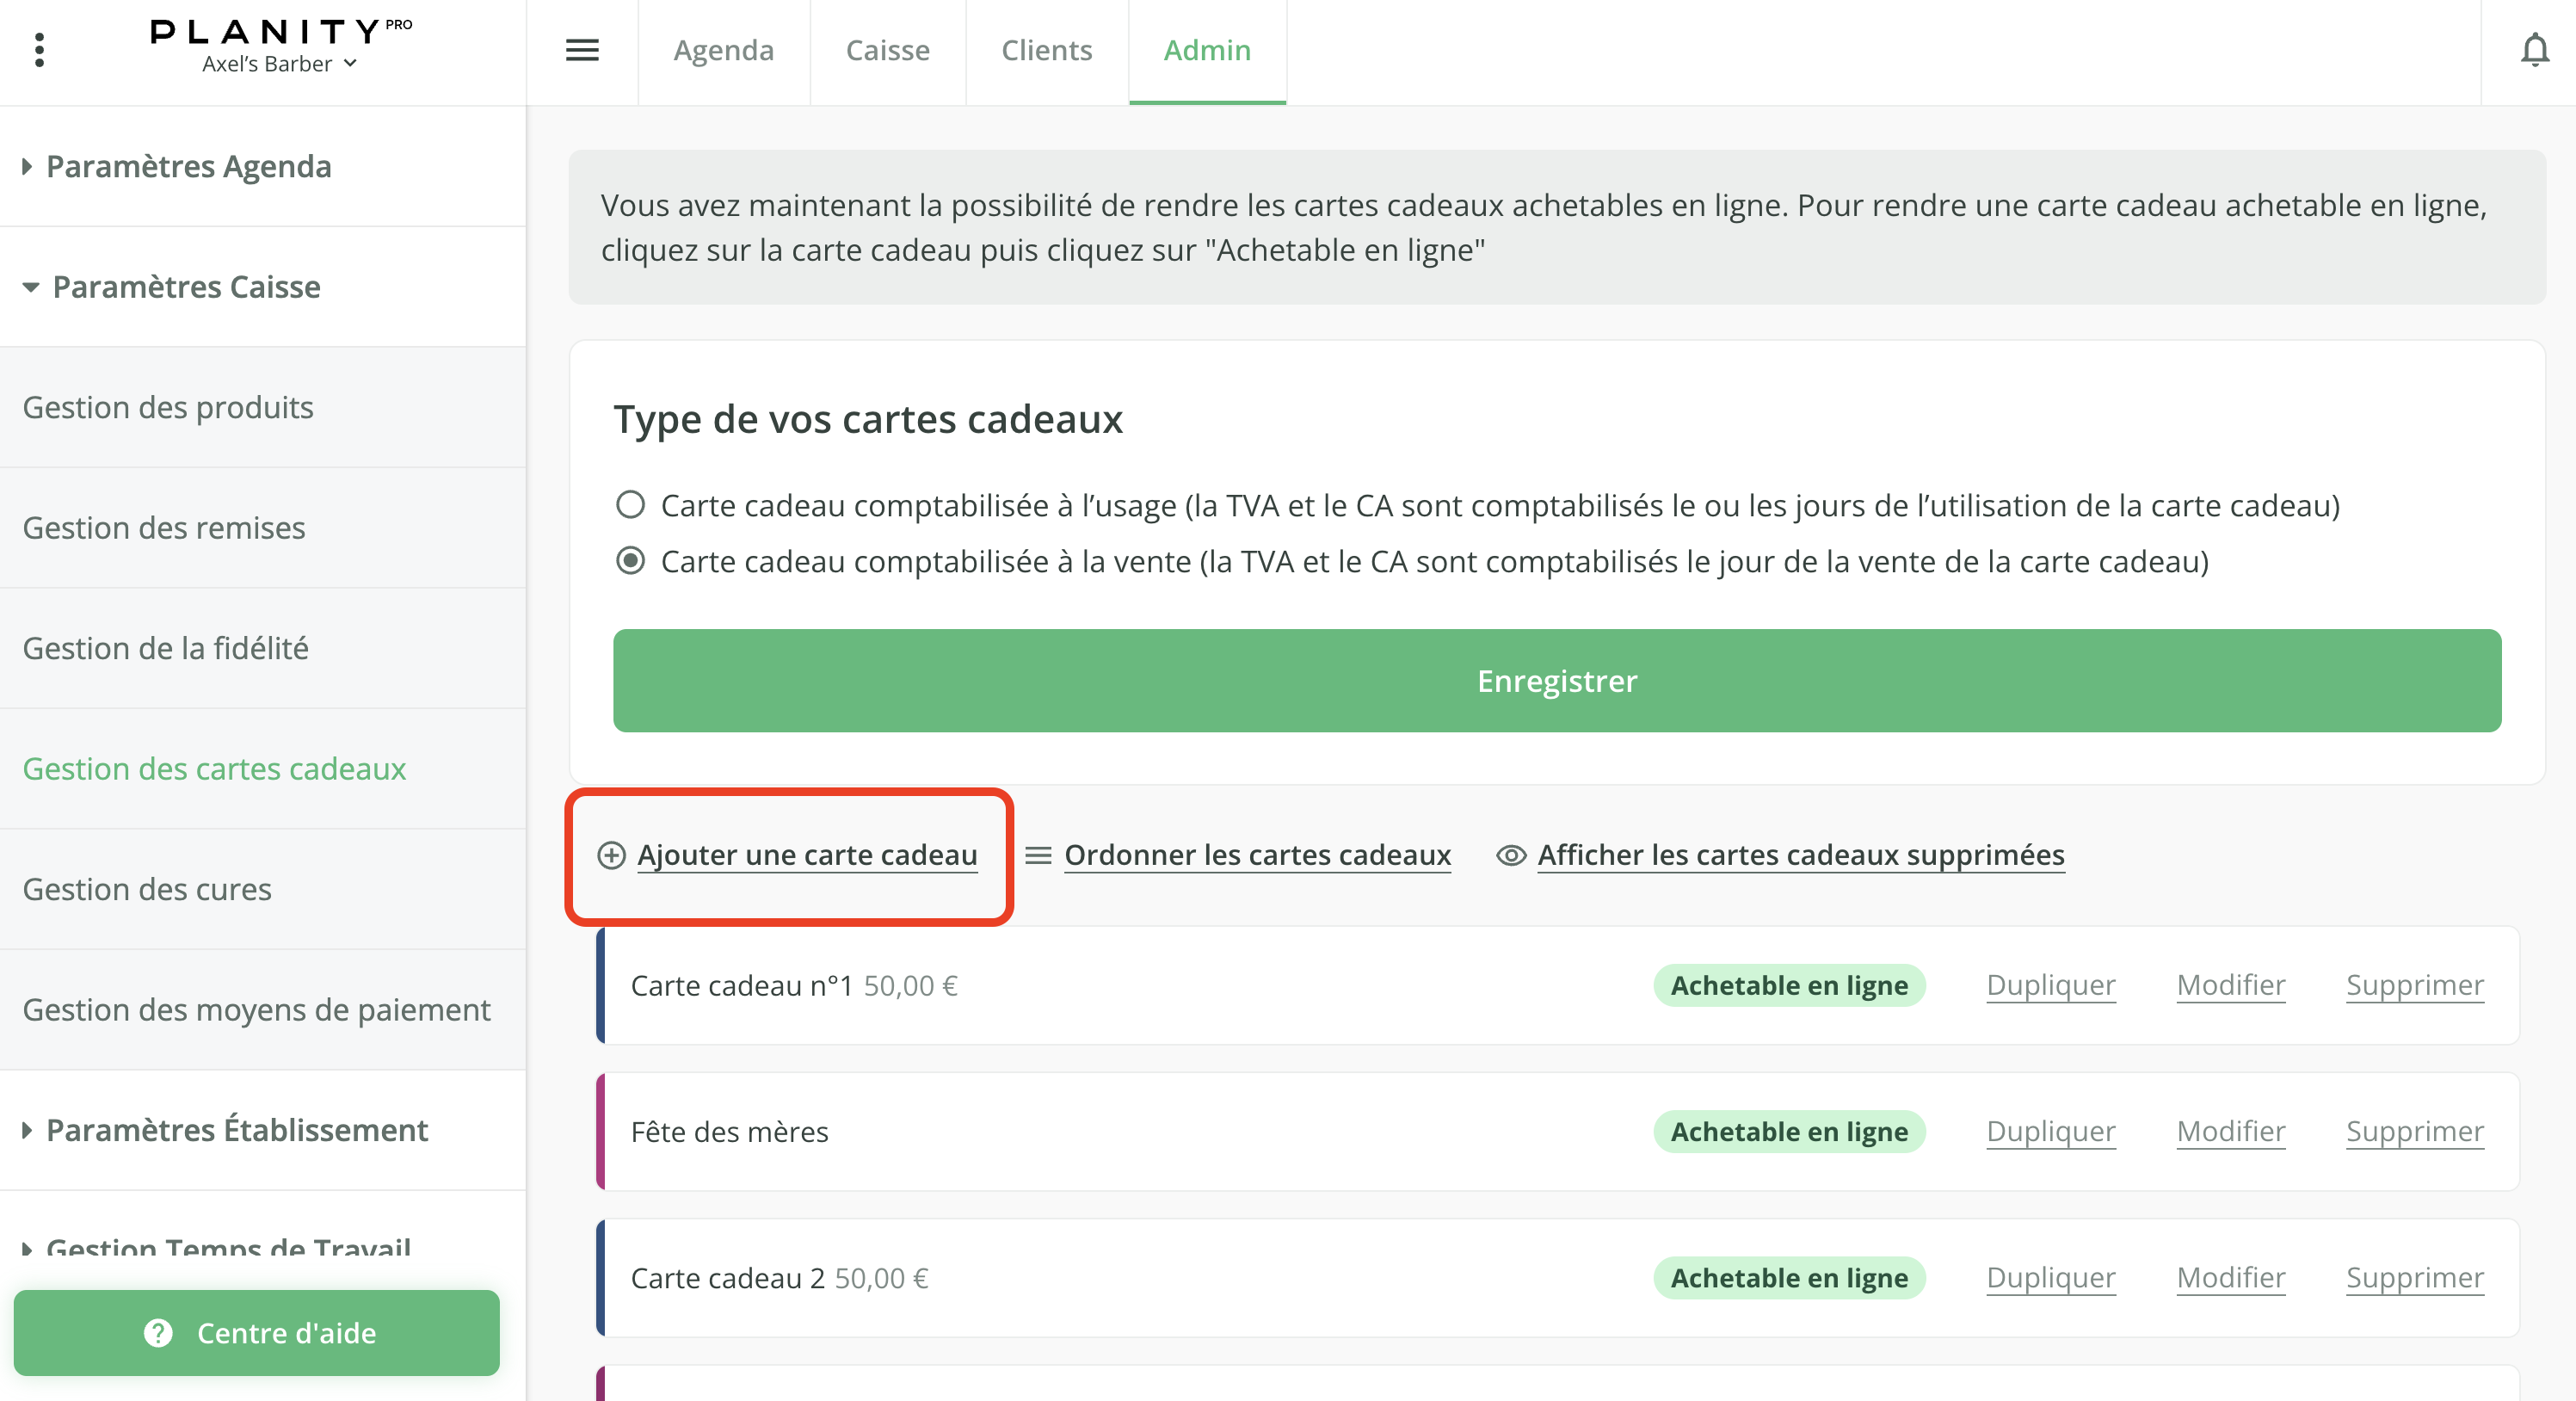Select gift card counted at usage option
Viewport: 2576px width, 1401px height.
click(x=630, y=505)
